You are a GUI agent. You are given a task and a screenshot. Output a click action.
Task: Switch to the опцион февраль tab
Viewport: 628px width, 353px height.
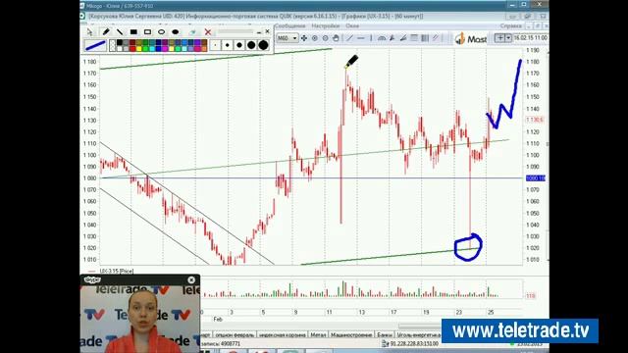click(x=235, y=334)
